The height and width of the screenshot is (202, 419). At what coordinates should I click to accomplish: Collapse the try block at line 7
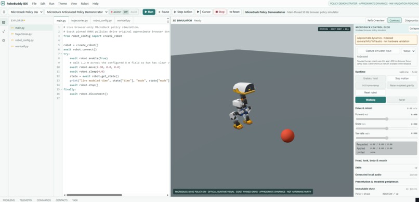click(x=61, y=54)
